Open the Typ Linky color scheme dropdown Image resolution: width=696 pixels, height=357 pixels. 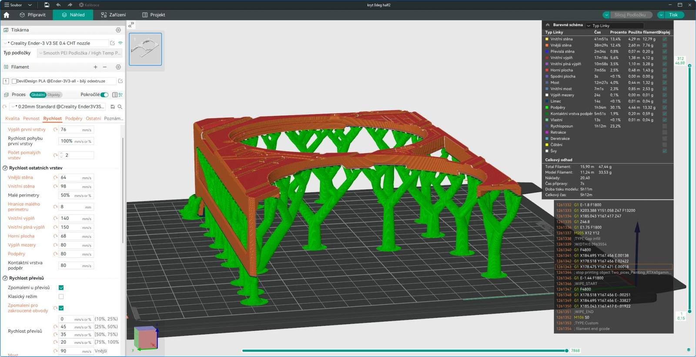(614, 26)
